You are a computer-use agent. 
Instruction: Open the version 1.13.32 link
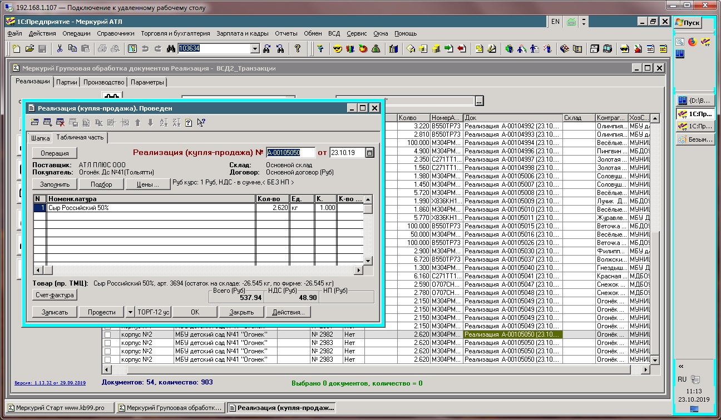50,383
